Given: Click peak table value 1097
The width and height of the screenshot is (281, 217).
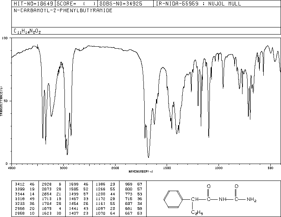Looking at the screenshot, I should [x=101, y=208].
